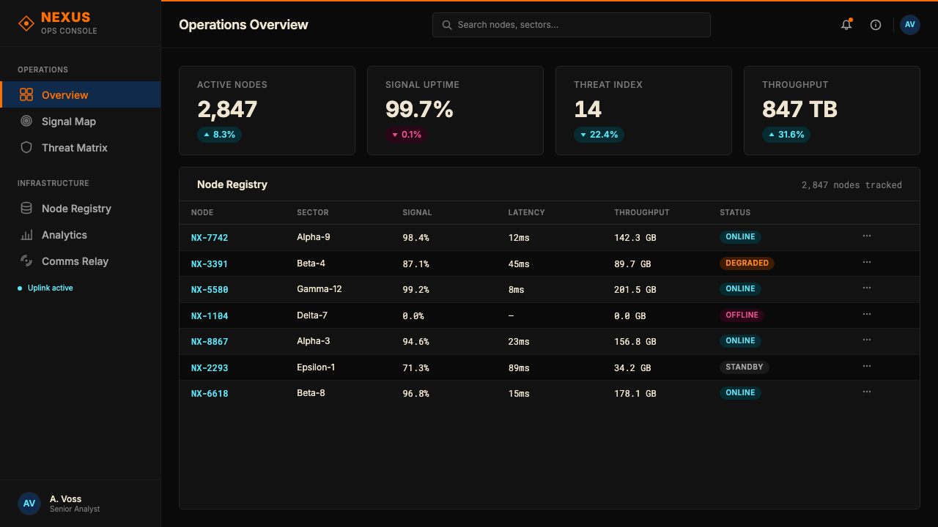Click the 0.1% decrease badge
938x527 pixels.
pyautogui.click(x=407, y=135)
